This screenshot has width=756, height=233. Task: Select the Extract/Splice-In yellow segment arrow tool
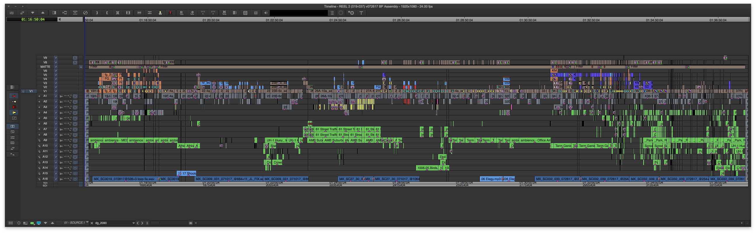click(14, 102)
